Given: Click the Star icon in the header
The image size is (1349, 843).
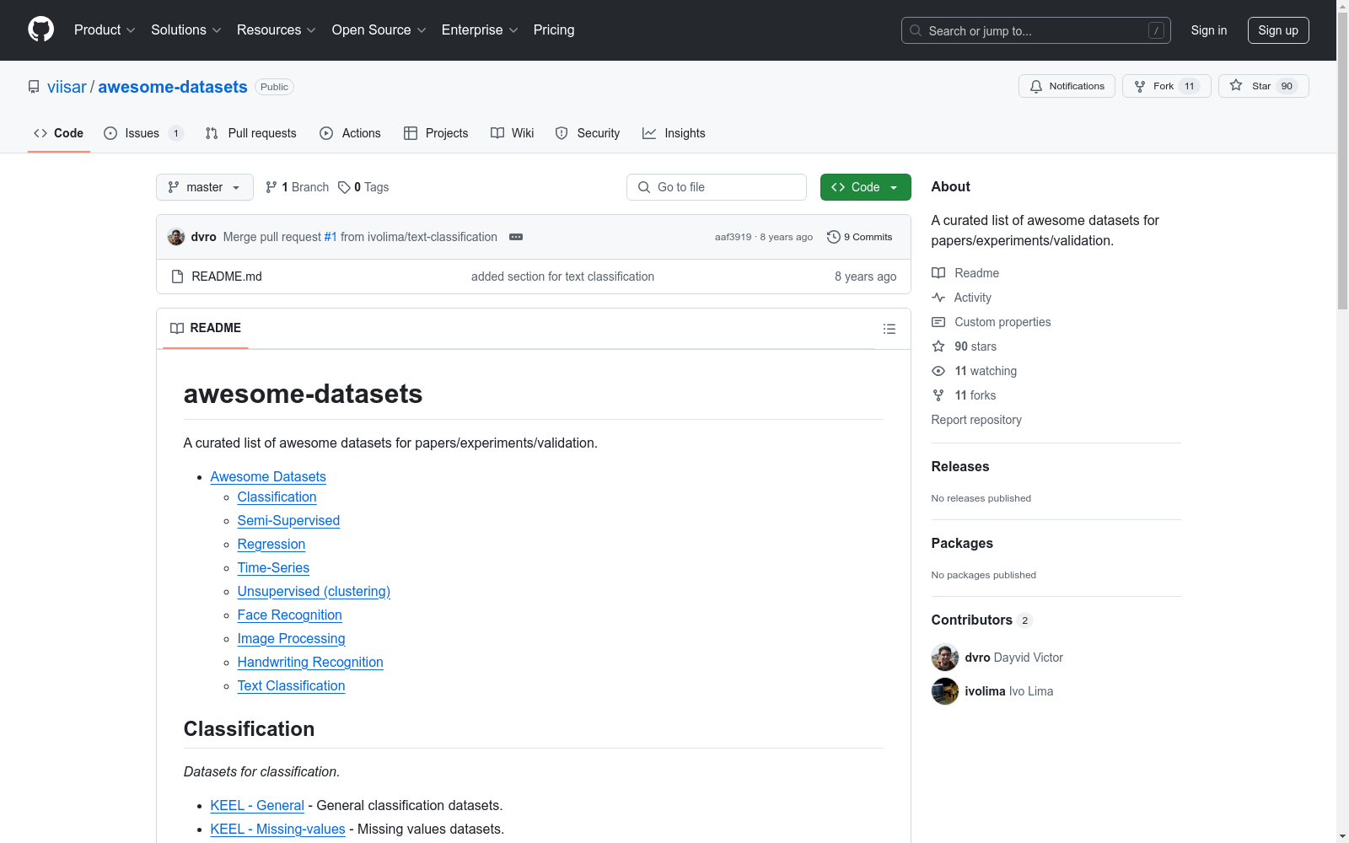Looking at the screenshot, I should (1236, 85).
